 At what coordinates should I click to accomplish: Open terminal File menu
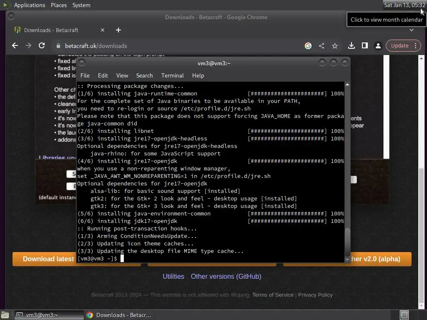click(x=85, y=76)
